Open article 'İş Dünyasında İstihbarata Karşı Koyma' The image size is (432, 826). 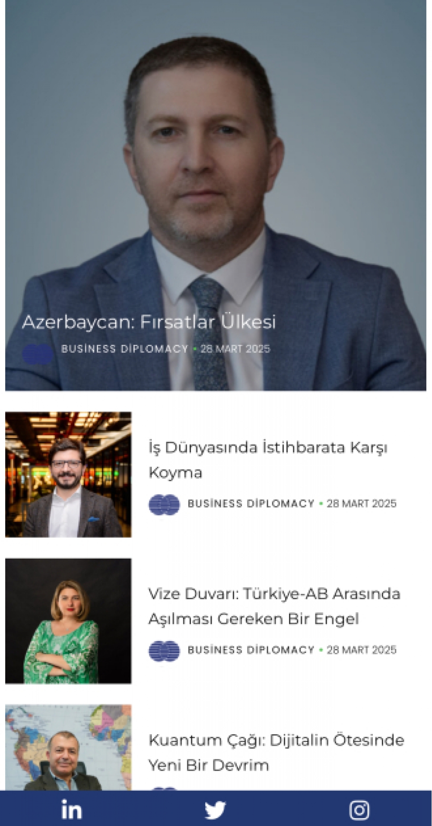268,460
